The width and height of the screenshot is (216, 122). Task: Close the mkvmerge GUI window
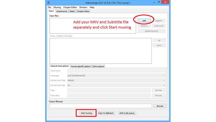click(x=165, y=2)
